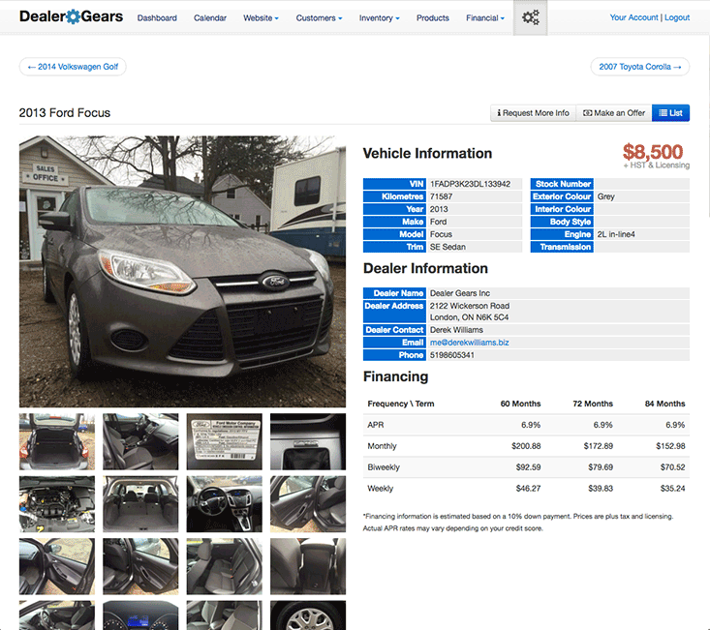Click the dealer phone 5198605341
This screenshot has height=630, width=710.
452,355
